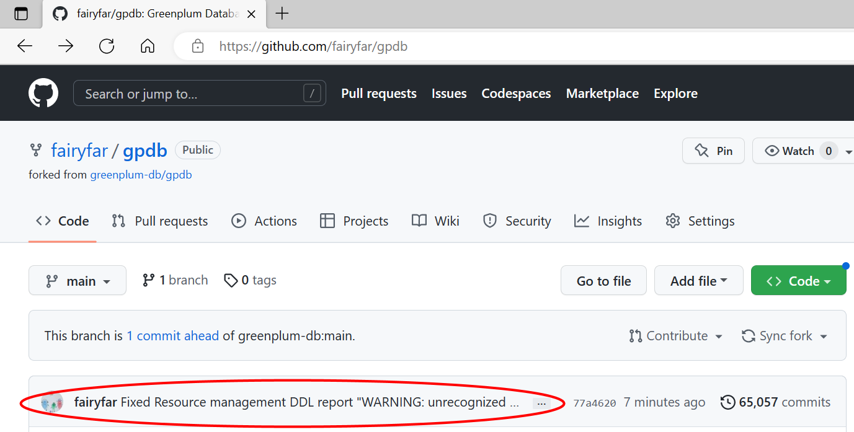The width and height of the screenshot is (854, 432).
Task: Open a new browser tab with plus
Action: click(x=282, y=14)
